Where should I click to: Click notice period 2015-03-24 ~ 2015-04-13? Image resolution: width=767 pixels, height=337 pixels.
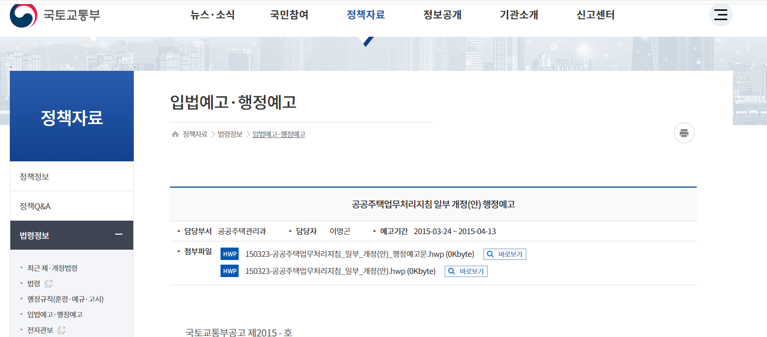coord(455,231)
